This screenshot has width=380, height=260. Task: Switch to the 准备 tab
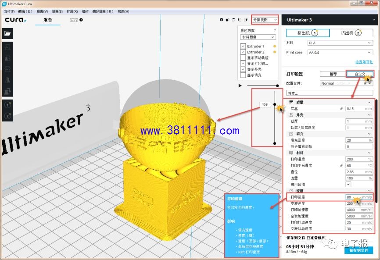48,20
